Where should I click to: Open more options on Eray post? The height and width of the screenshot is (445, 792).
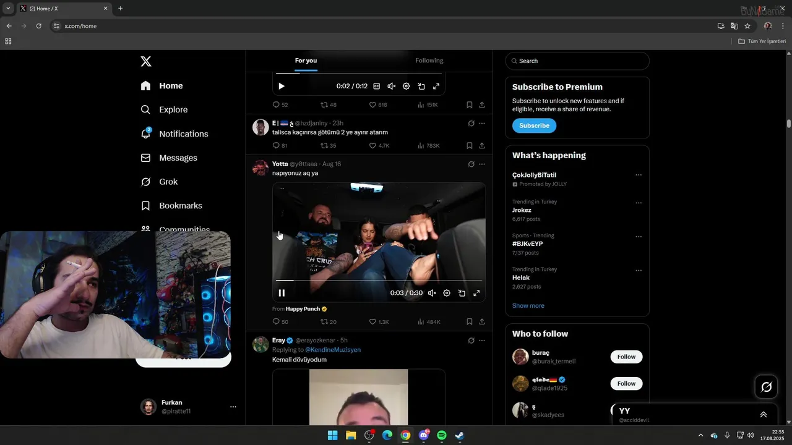coord(482,341)
